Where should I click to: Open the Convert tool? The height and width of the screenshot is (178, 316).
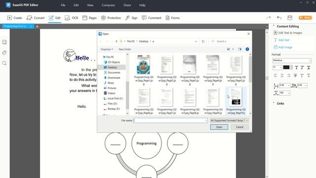pos(36,18)
